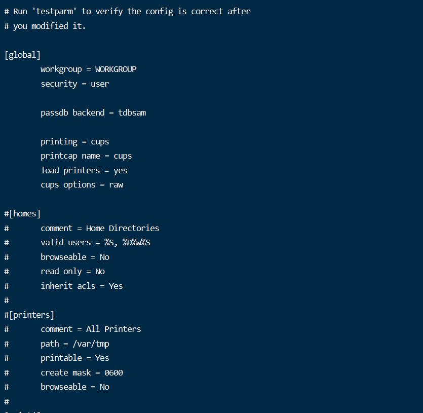Click the 'printable = Yes' line
The image size is (423, 413).
click(75, 358)
